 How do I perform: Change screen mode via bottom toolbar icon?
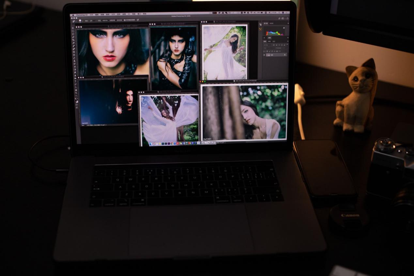pos(77,107)
